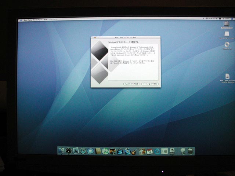Screen dimensions: 235x176
Task: Click the 'Mac OS X を再起動' button
Action: pos(131,84)
